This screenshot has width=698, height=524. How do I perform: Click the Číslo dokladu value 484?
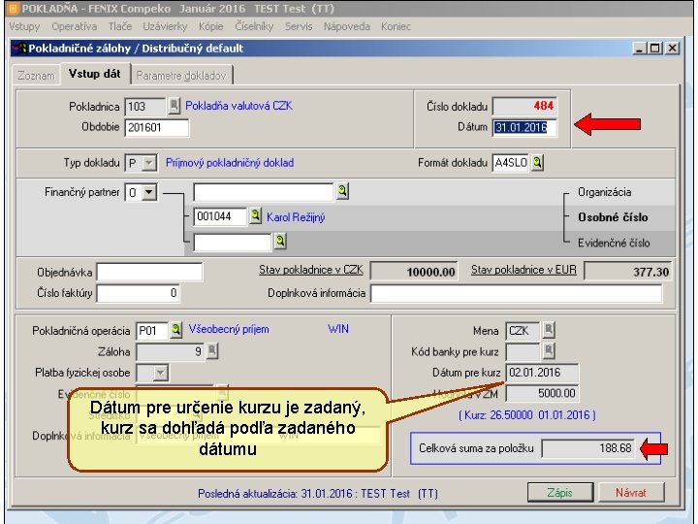point(524,106)
